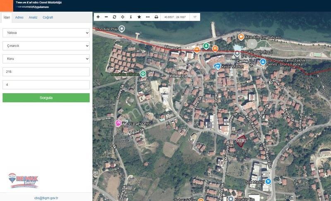
Task: Click the Keser Market shop marker
Action: pyautogui.click(x=217, y=66)
